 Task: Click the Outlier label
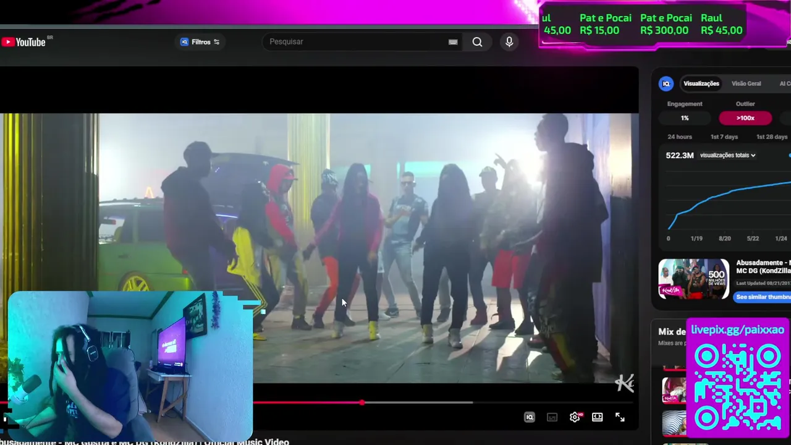pyautogui.click(x=745, y=104)
